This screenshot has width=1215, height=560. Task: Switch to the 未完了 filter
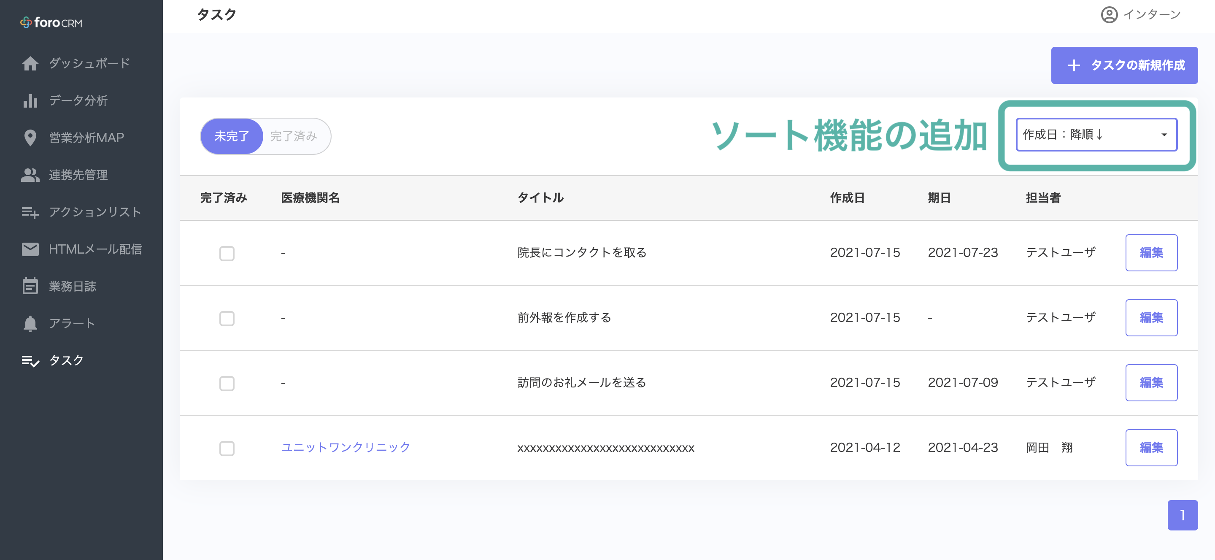[232, 136]
